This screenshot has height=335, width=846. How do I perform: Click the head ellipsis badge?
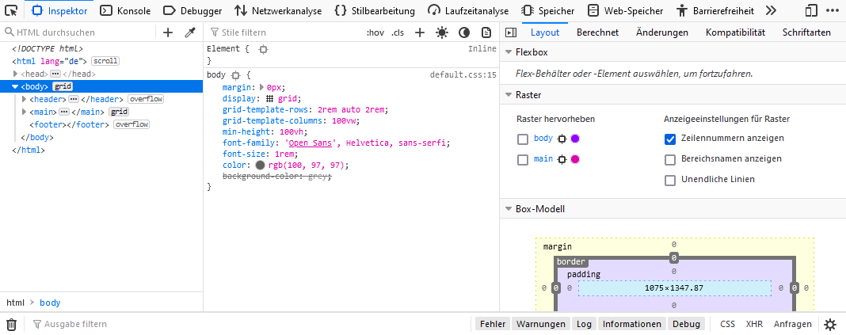(55, 74)
